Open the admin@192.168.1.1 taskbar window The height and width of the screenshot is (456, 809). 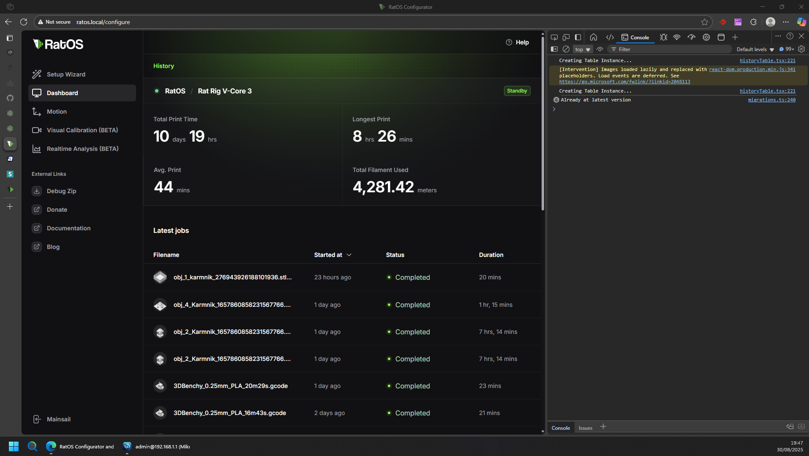pos(157,446)
